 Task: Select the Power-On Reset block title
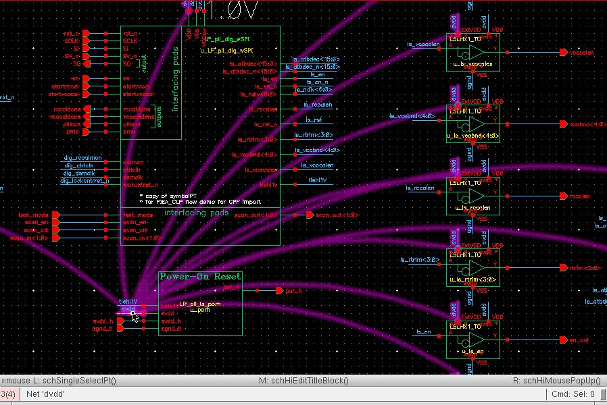[201, 276]
